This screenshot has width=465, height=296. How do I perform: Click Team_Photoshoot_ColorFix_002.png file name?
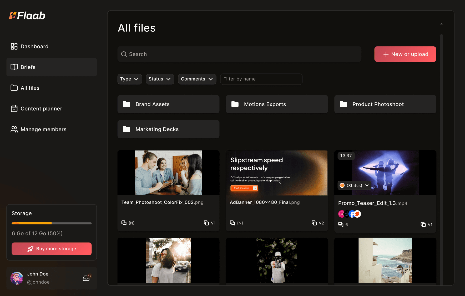pos(162,202)
